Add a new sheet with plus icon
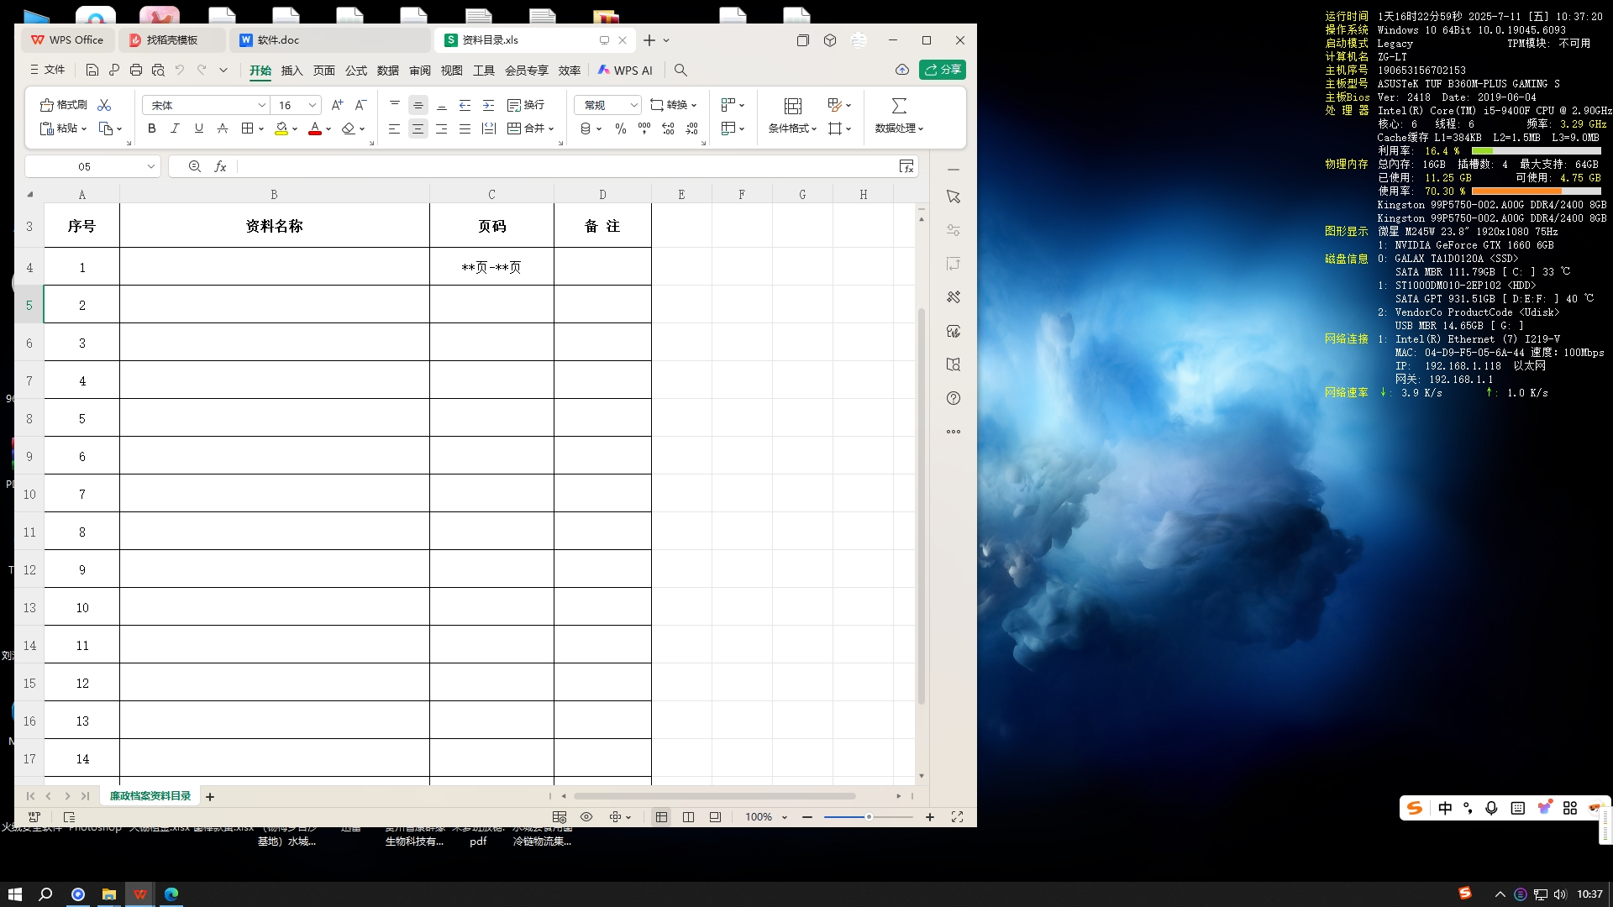The width and height of the screenshot is (1613, 907). coord(210,796)
